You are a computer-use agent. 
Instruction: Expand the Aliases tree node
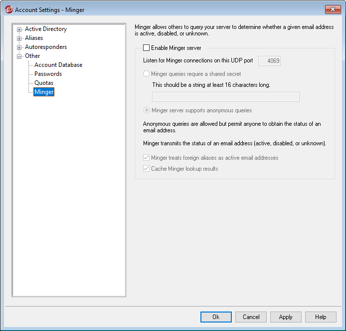tap(19, 38)
